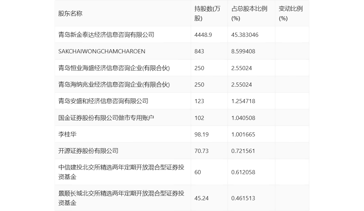Select 2.55024 percentage in 青岛海纳兆业 row
This screenshot has height=211, width=364.
[x=241, y=85]
